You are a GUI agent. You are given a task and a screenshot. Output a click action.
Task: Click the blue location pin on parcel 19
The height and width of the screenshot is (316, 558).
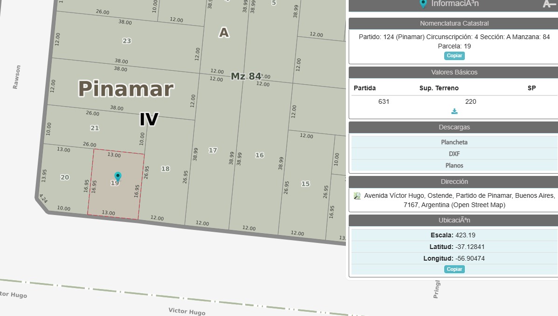click(x=118, y=176)
